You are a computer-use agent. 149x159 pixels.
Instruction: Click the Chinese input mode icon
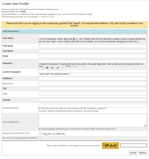click(47, 68)
